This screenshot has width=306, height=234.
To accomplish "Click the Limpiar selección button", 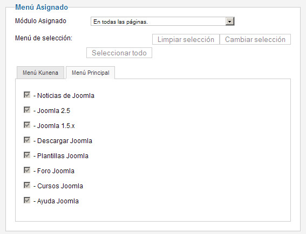I will 186,39.
